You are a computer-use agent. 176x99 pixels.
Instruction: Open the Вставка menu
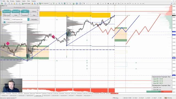click(x=12, y=1)
